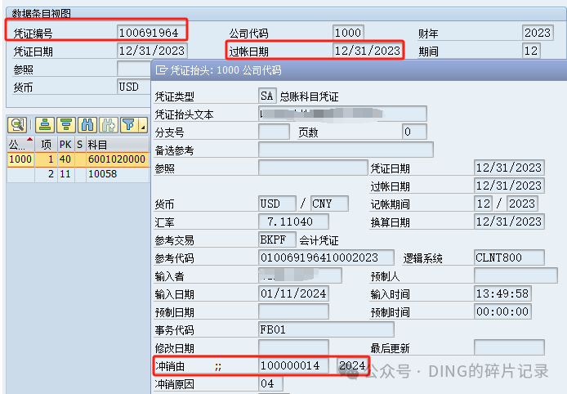Click the 页数 field showing 0
This screenshot has height=394, width=567.
[x=414, y=132]
